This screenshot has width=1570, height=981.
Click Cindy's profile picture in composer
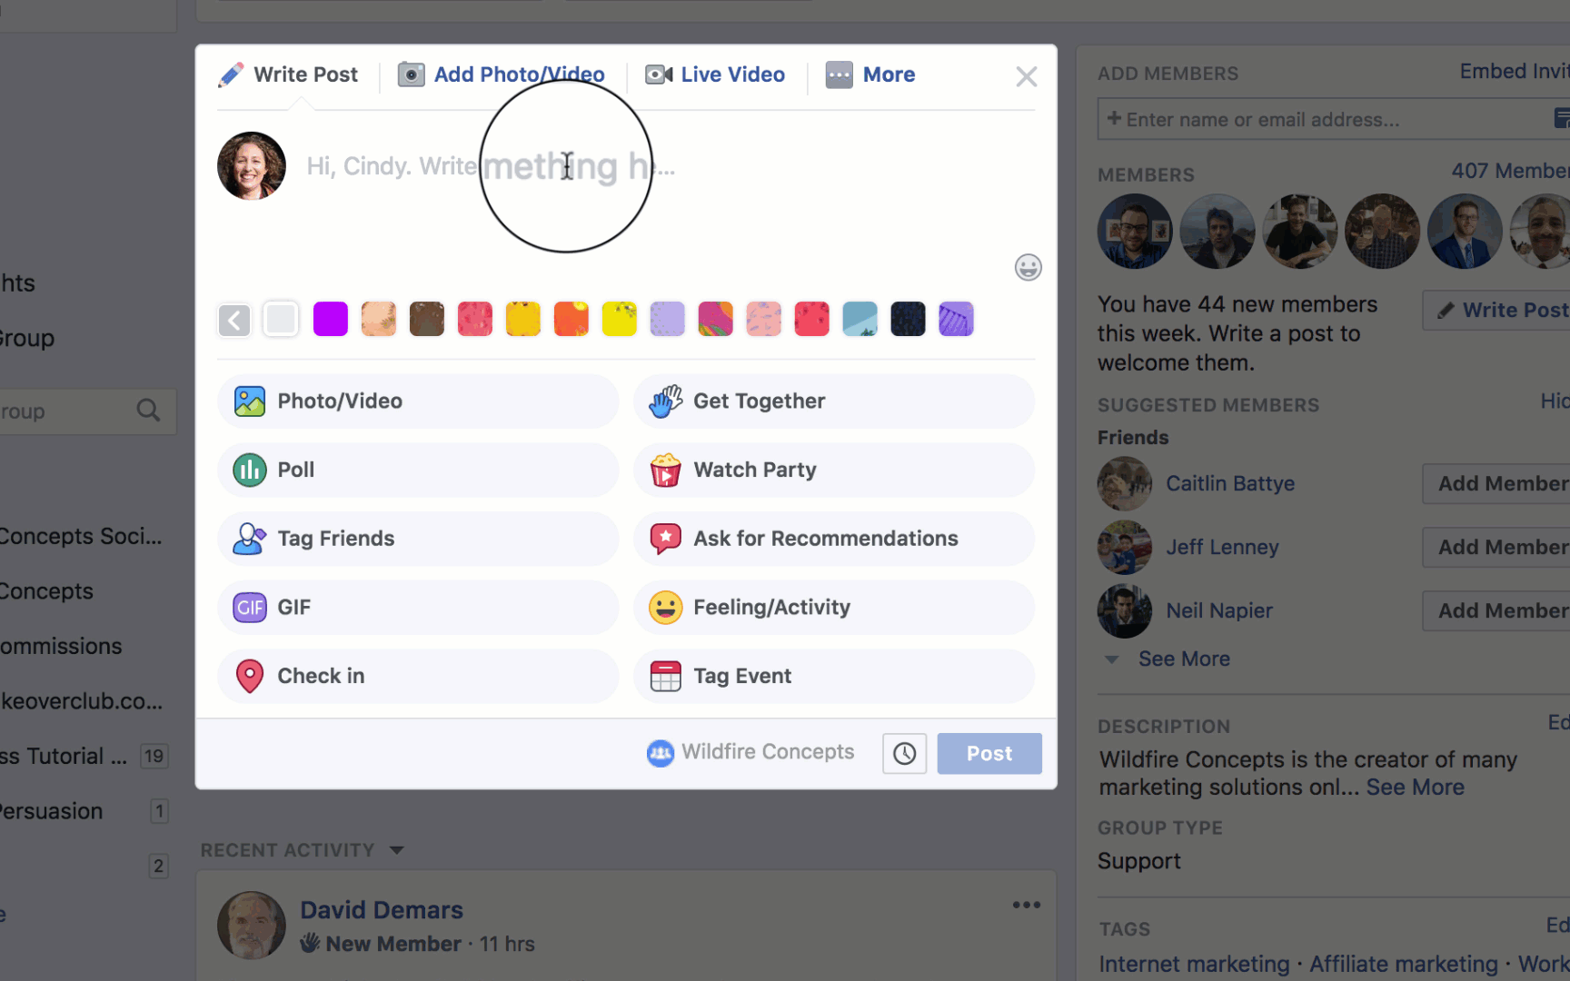click(252, 165)
